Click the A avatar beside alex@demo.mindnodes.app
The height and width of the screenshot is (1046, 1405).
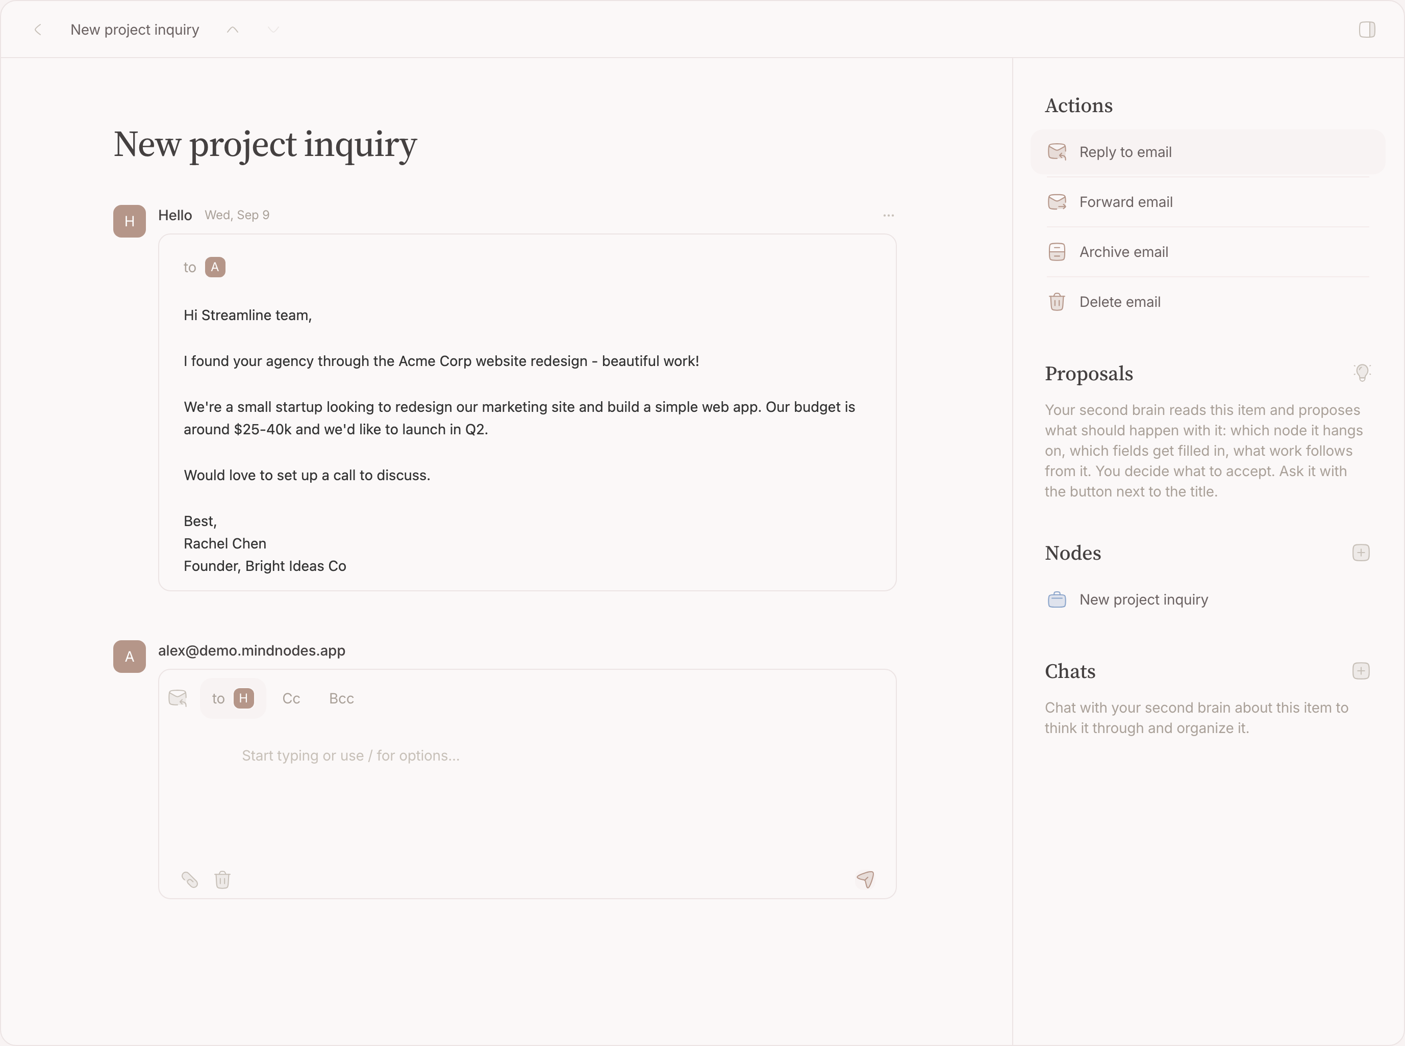click(x=129, y=657)
